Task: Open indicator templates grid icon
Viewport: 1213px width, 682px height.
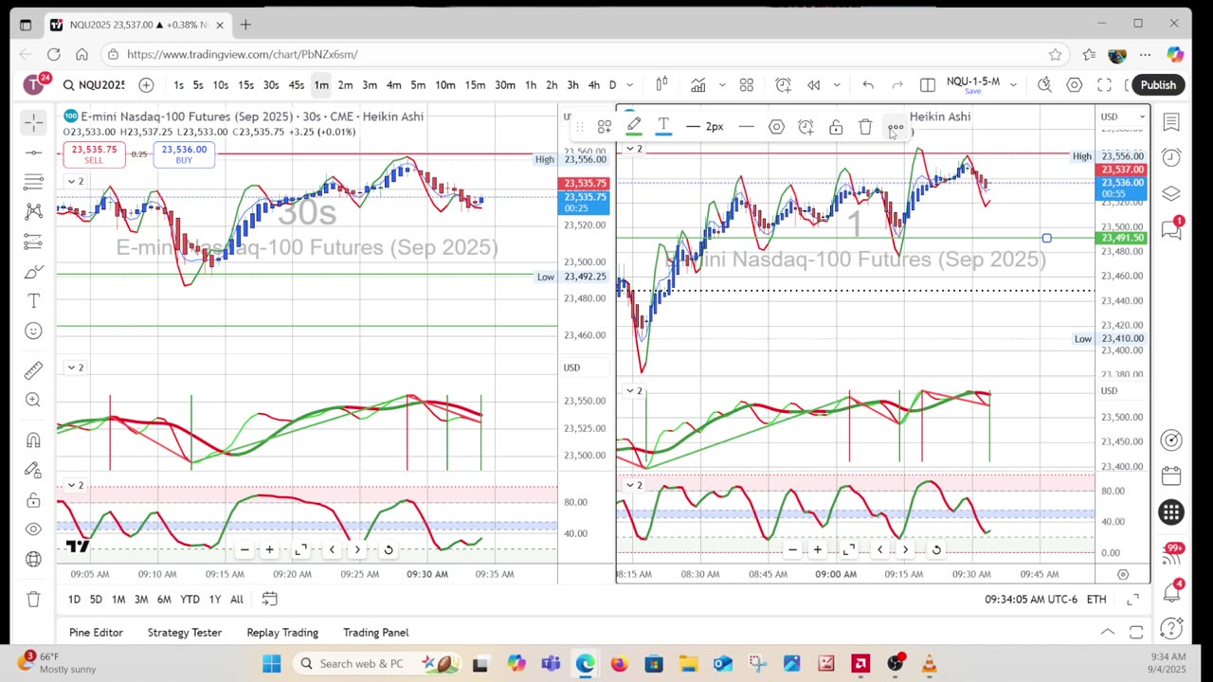Action: 747,85
